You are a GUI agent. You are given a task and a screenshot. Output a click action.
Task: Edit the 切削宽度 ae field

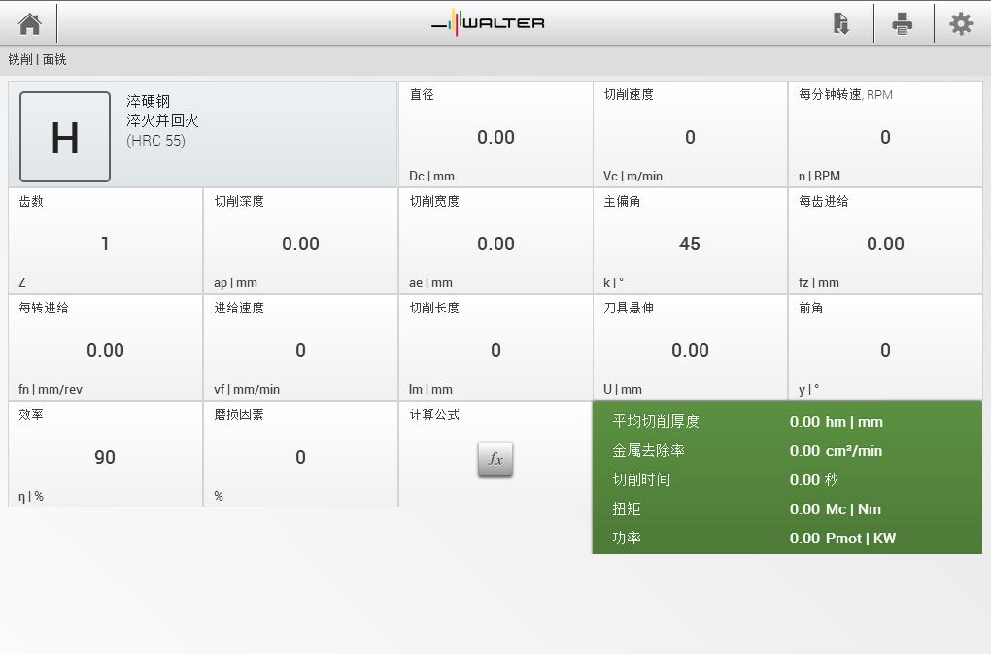(x=495, y=244)
